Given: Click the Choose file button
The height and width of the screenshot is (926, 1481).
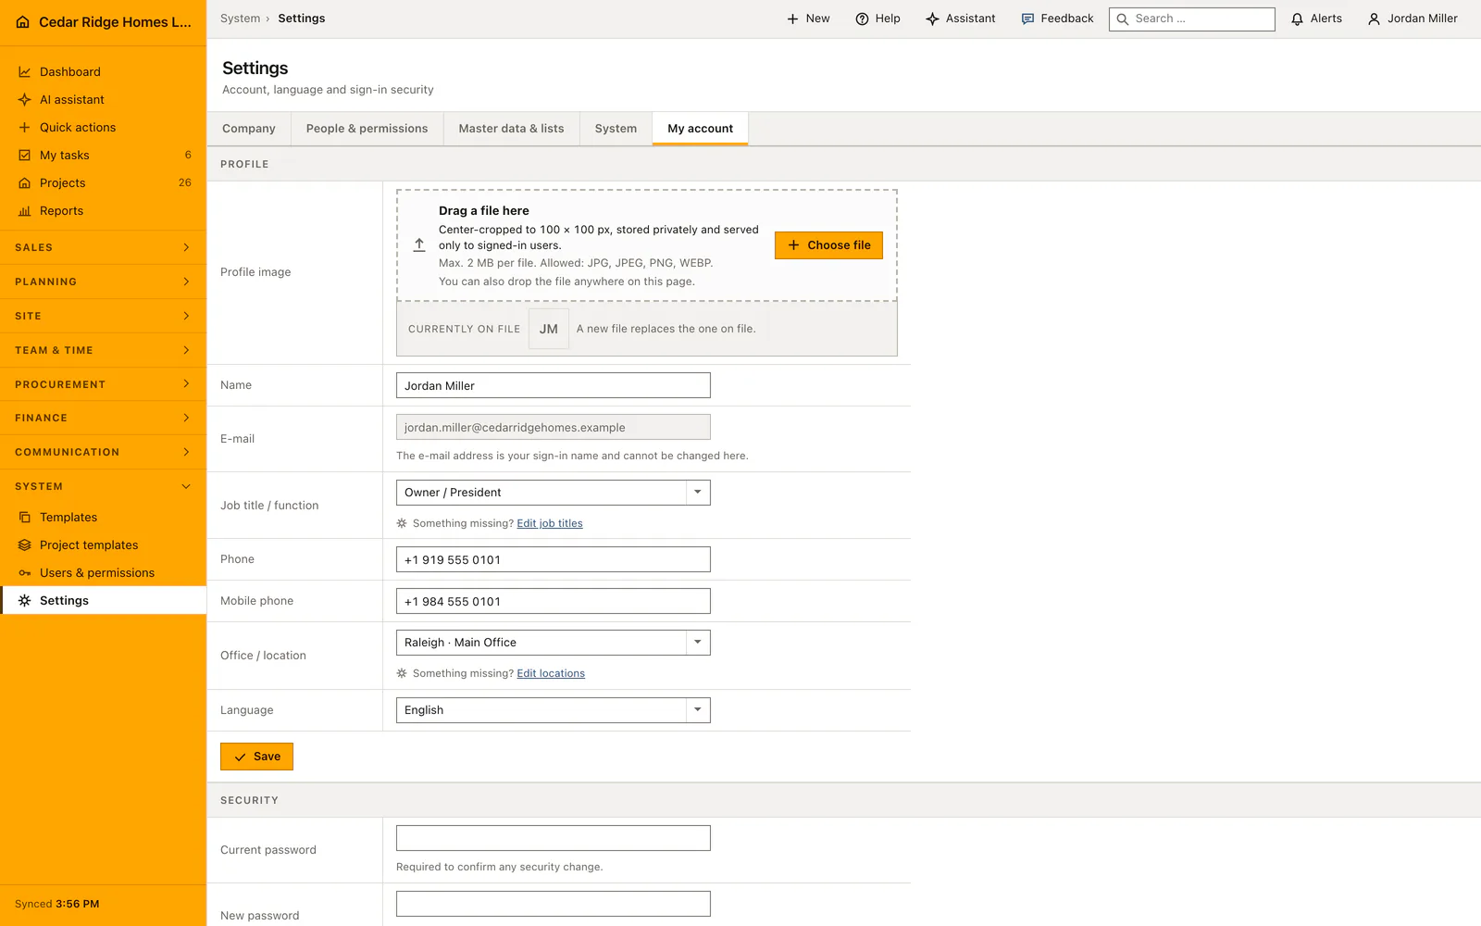Looking at the screenshot, I should coord(828,245).
